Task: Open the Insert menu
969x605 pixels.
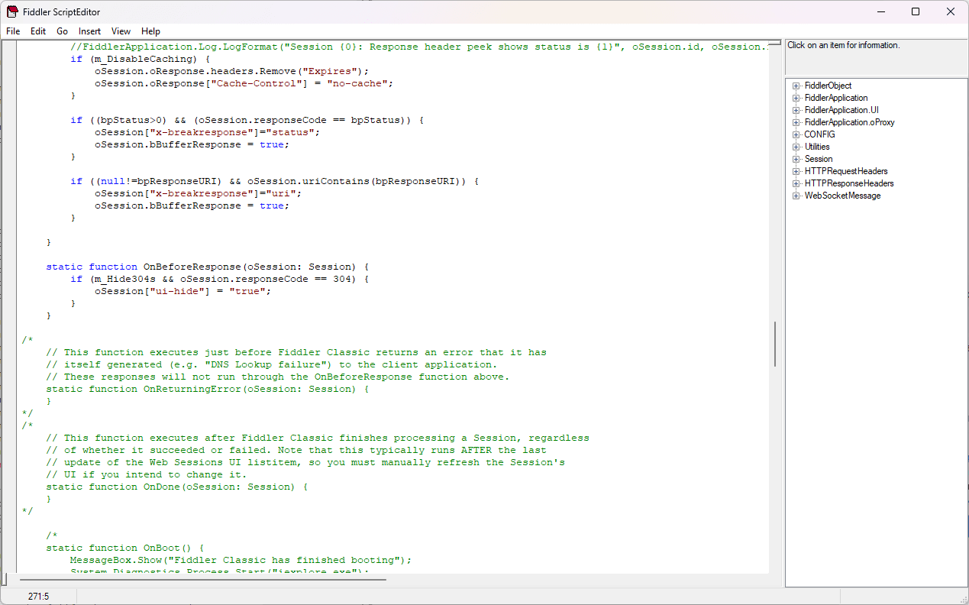Action: tap(89, 31)
